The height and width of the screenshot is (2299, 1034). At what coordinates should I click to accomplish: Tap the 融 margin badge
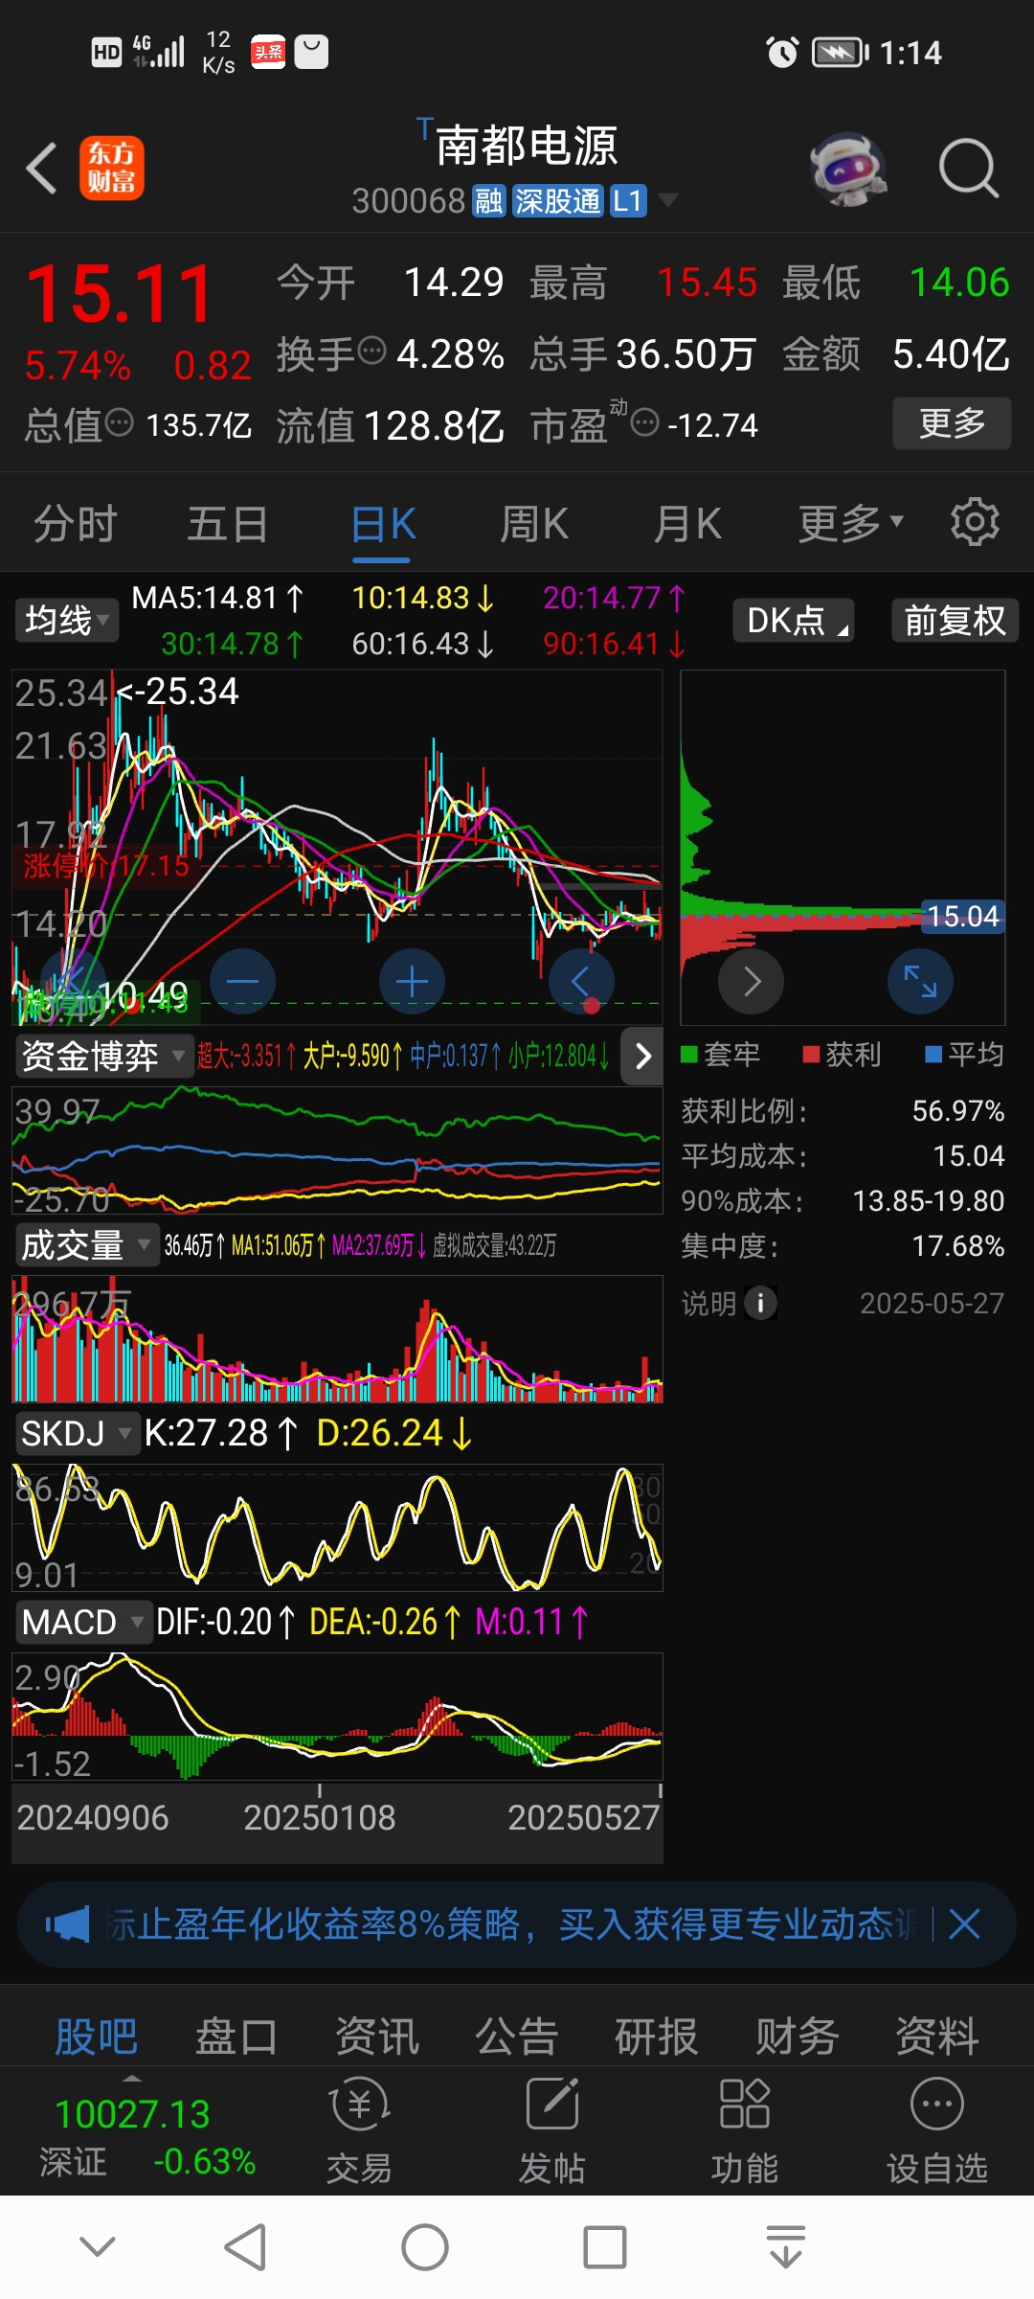(489, 201)
